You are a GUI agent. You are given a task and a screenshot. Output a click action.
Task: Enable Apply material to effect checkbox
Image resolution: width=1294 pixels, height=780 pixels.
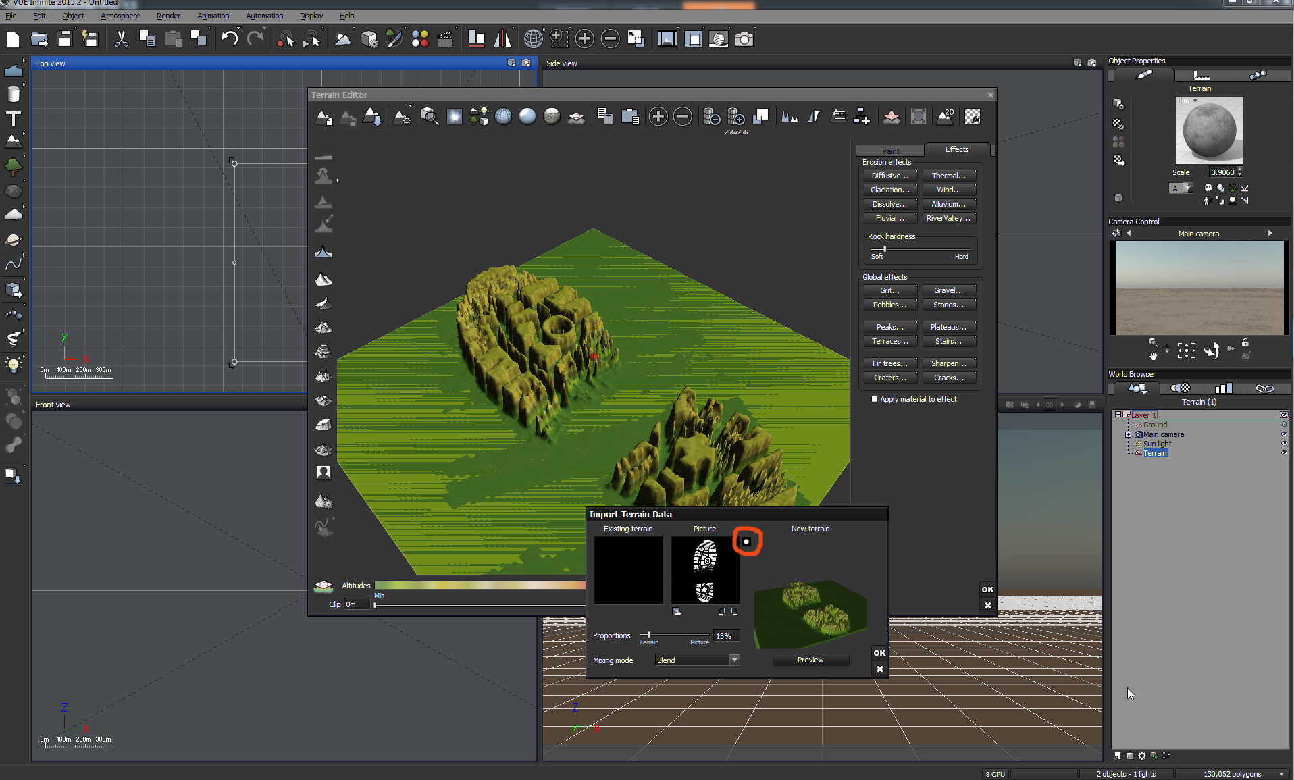(x=875, y=399)
